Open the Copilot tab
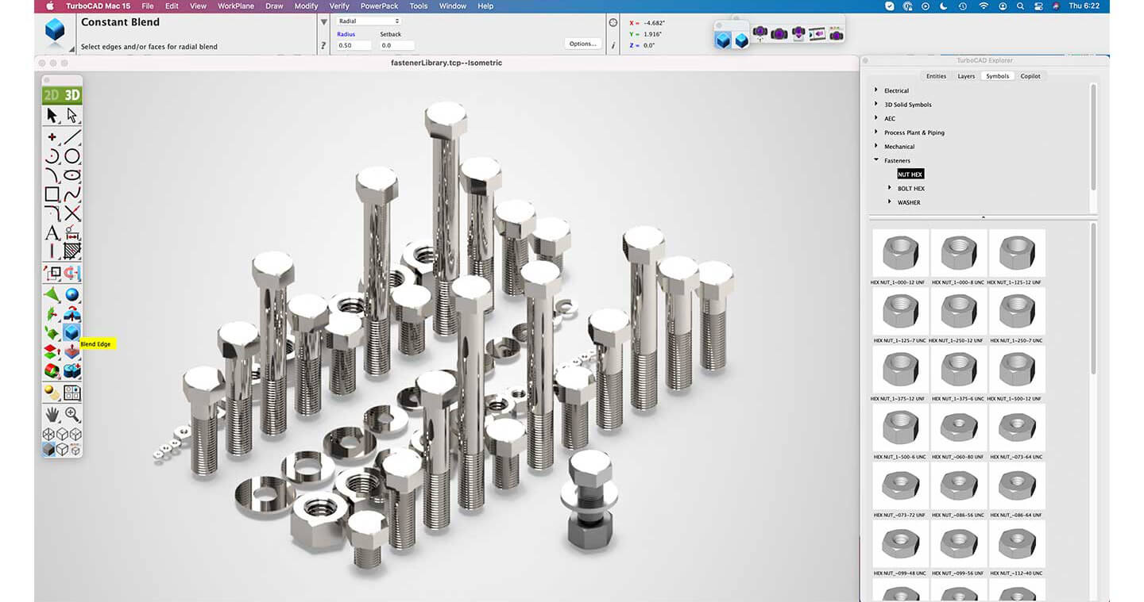1144x602 pixels. [1030, 76]
